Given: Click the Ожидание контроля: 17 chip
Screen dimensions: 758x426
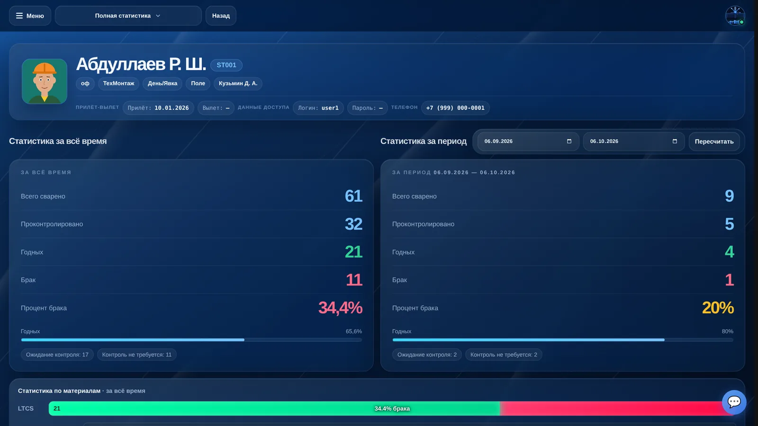Looking at the screenshot, I should pyautogui.click(x=57, y=355).
